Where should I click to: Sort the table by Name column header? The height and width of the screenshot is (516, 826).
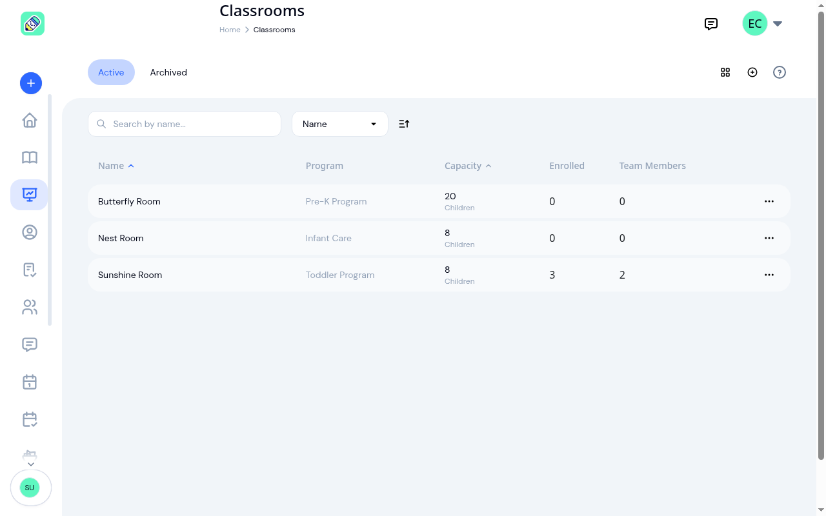click(116, 166)
